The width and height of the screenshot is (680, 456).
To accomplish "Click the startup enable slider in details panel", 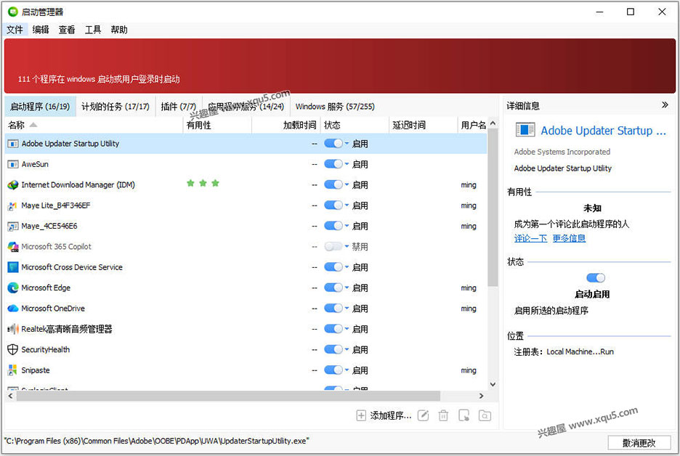I will point(595,277).
